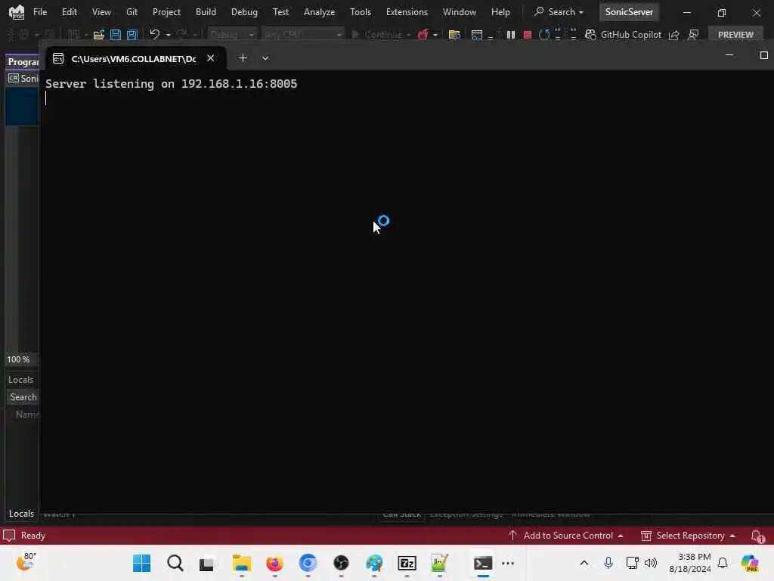Open the File menu
Viewport: 774px width, 581px height.
40,12
